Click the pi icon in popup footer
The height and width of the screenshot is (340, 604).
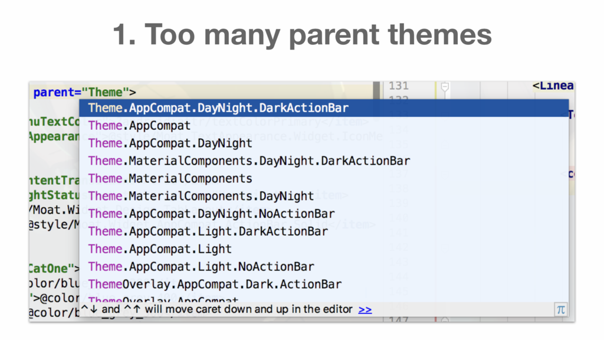[x=560, y=309]
